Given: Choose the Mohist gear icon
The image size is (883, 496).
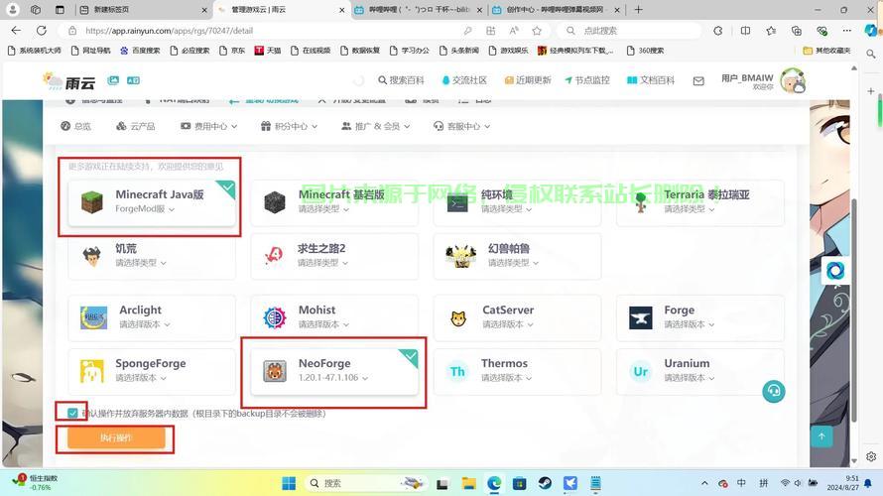Looking at the screenshot, I should tap(275, 317).
